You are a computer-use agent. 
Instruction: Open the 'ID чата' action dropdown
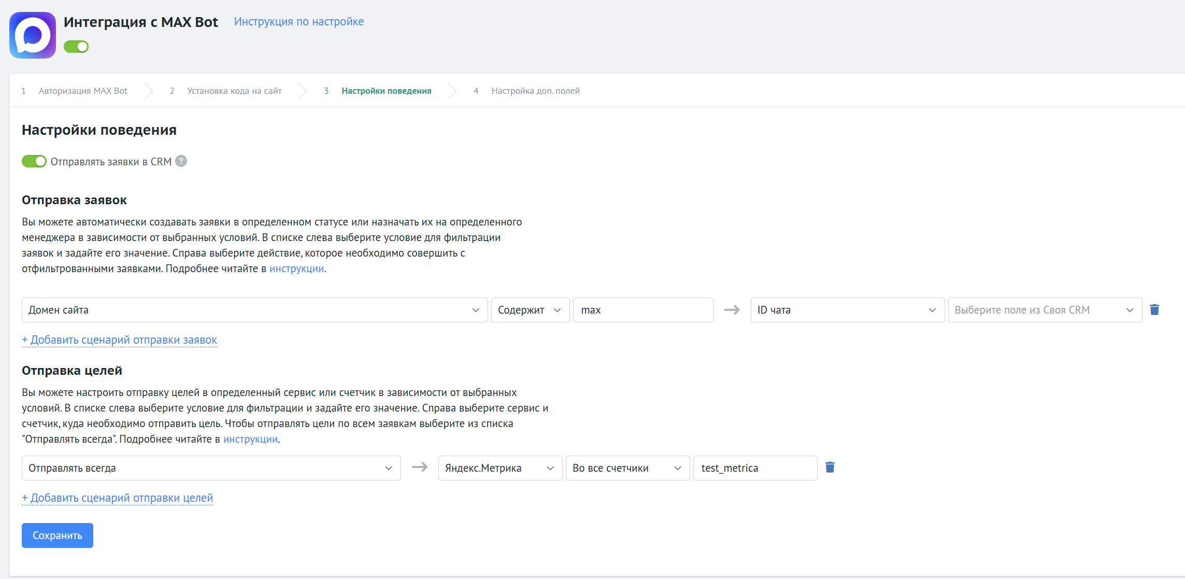click(847, 310)
